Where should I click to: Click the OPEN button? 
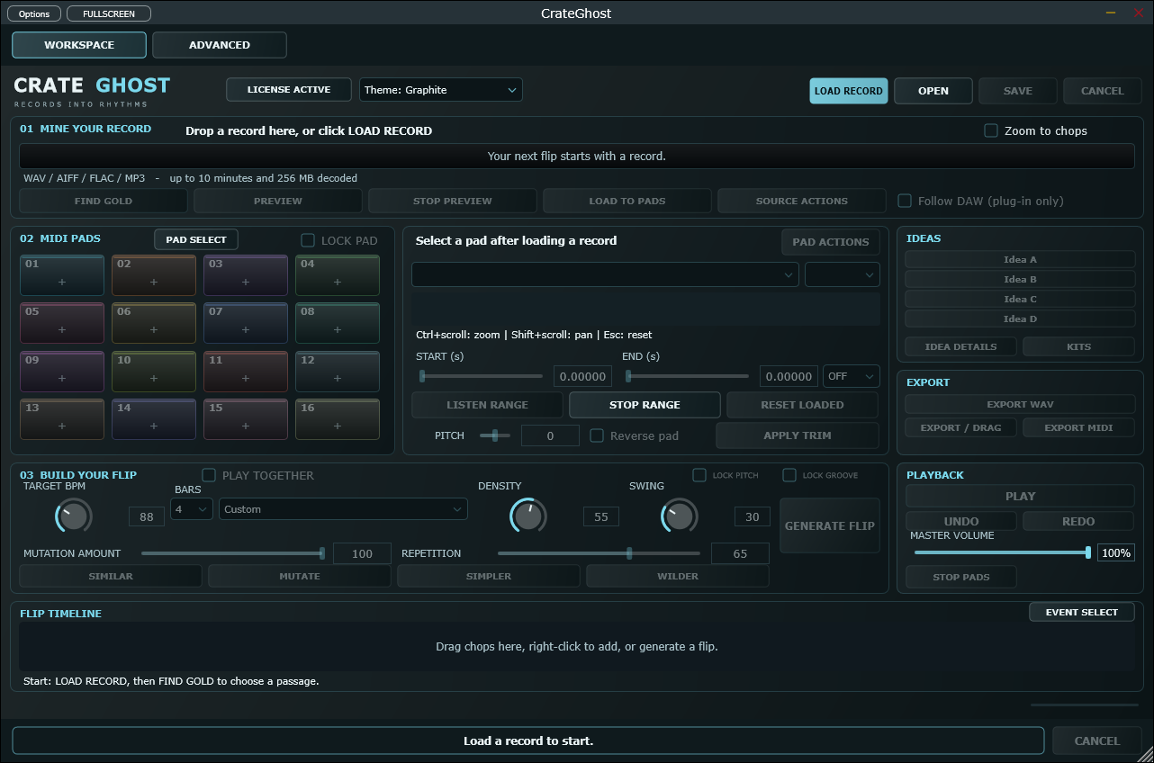933,91
